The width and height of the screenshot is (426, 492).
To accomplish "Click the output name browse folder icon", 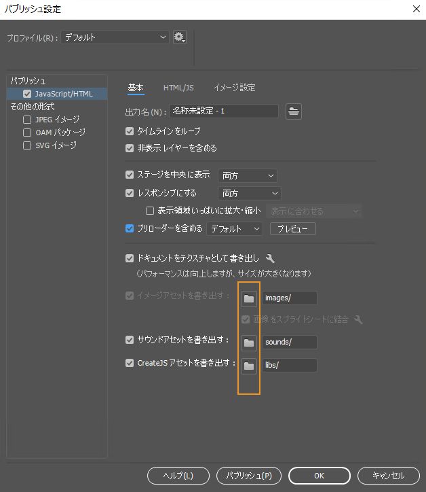I will tap(293, 111).
